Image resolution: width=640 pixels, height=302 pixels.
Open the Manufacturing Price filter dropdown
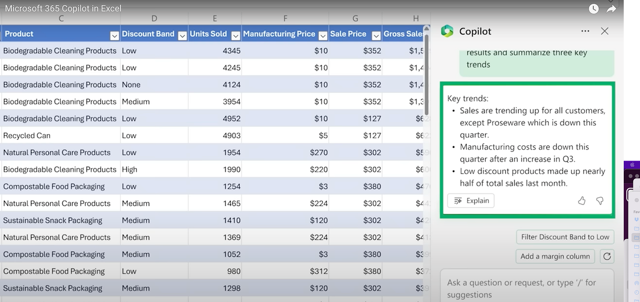323,36
